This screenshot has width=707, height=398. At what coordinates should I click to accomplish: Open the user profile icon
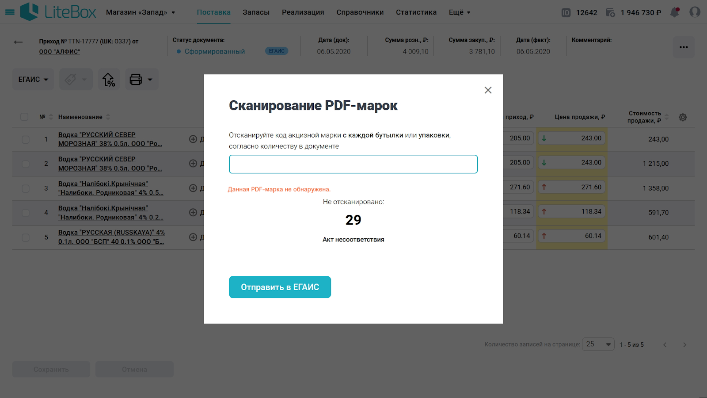pos(695,12)
